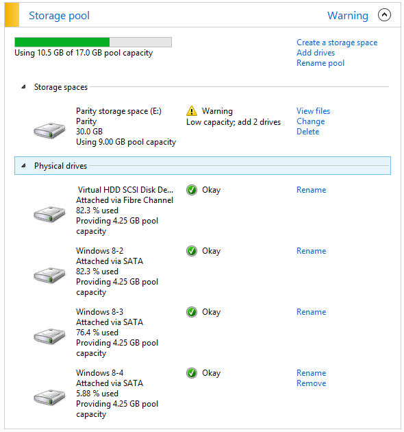Click the Virtual HDD SCSI Disk drive icon

click(49, 214)
